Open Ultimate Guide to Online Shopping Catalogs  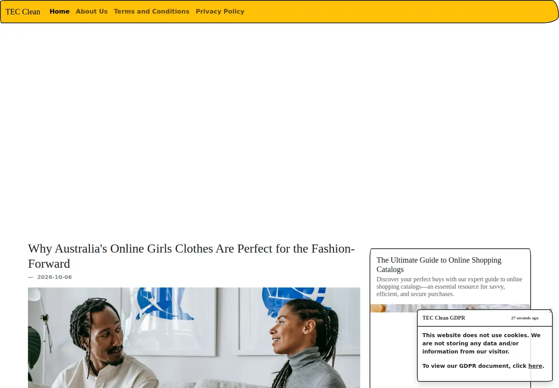(439, 265)
